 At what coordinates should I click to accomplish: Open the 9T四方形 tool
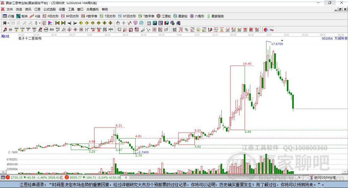127,16
